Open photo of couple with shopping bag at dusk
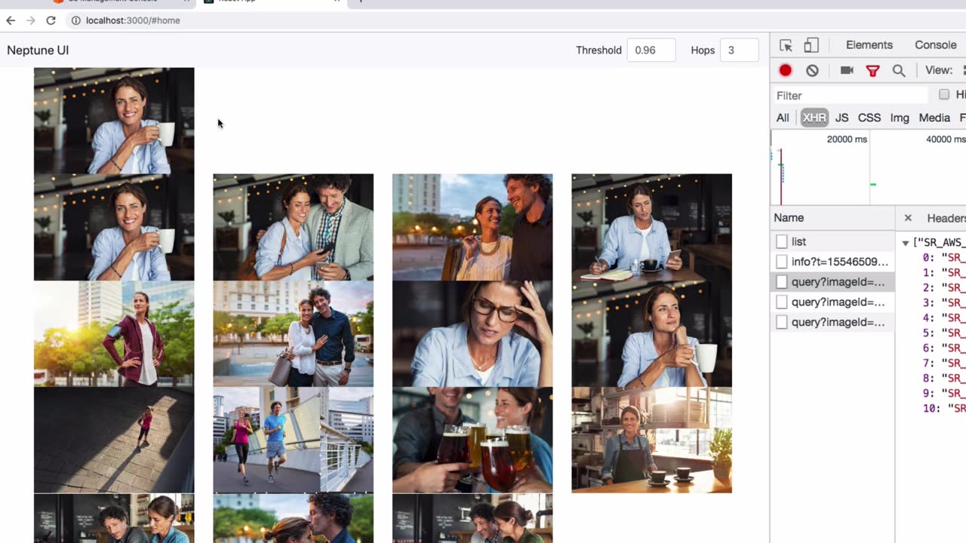966x543 pixels. point(472,227)
